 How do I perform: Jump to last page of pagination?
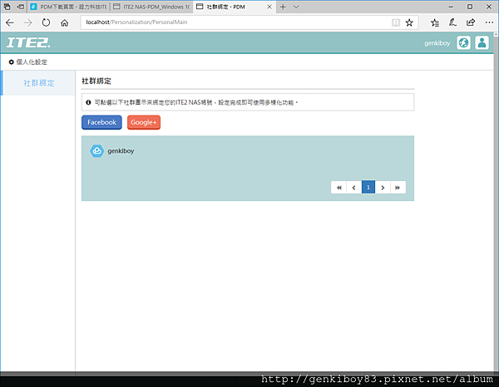(398, 188)
